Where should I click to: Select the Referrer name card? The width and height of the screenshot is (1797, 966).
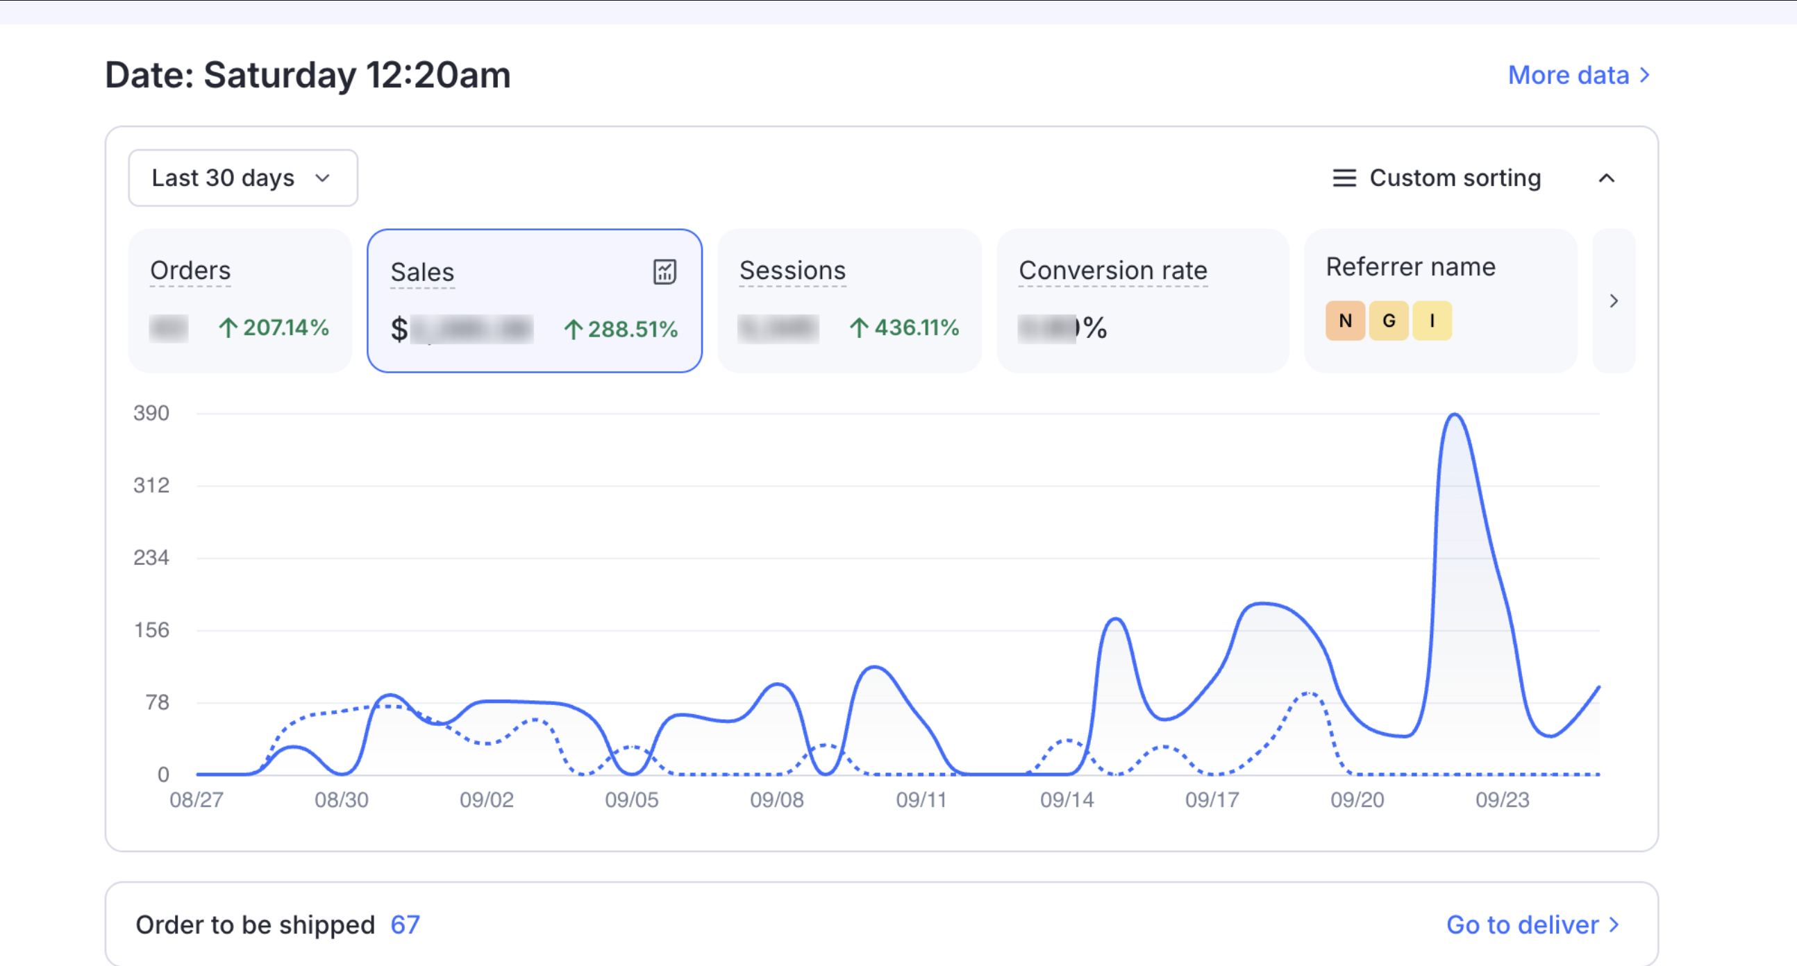click(x=1440, y=300)
